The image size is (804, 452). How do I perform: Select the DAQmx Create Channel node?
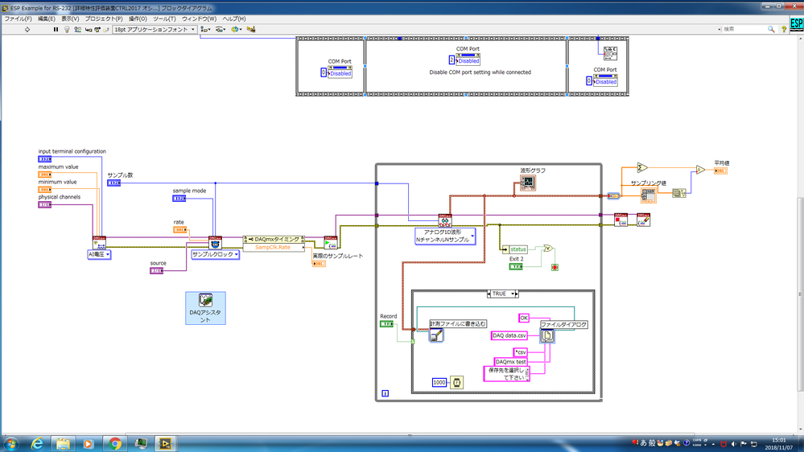99,242
